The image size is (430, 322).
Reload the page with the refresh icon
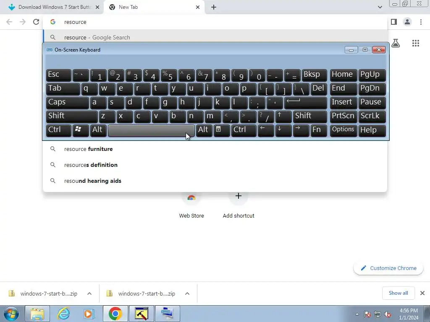coord(36,22)
